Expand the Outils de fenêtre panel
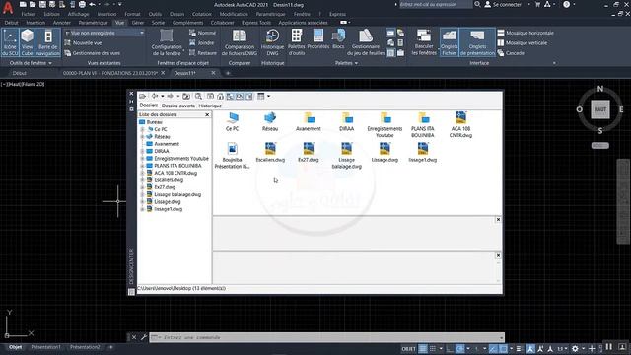The image size is (631, 355). (x=31, y=63)
